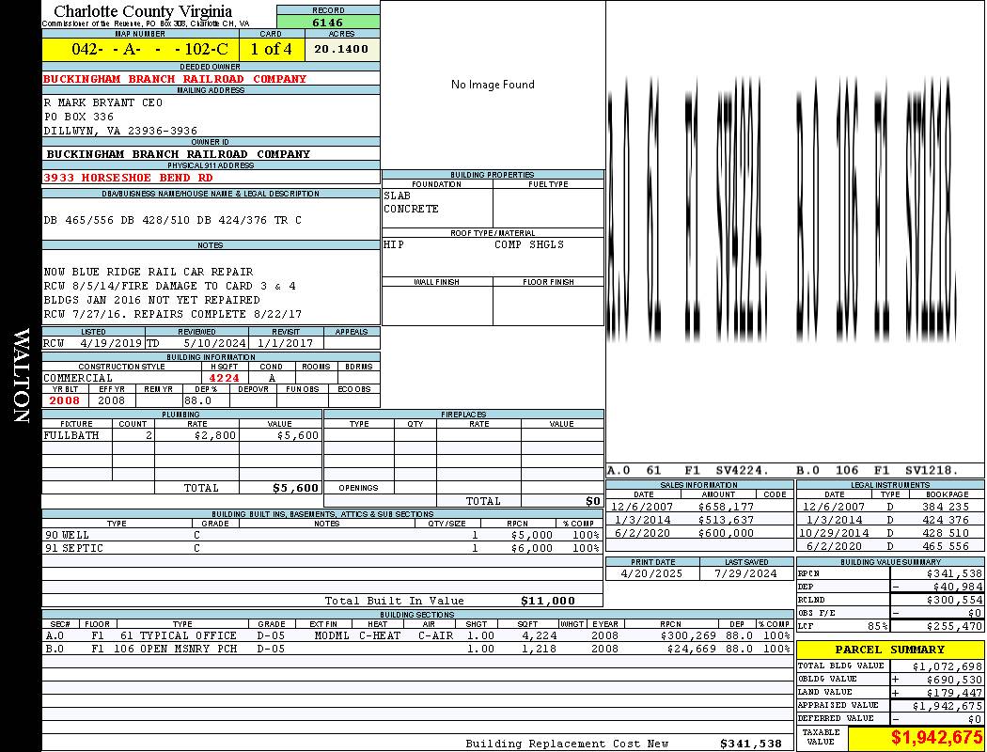Select roof material COMP SHGLS
The width and height of the screenshot is (987, 752).
[528, 244]
